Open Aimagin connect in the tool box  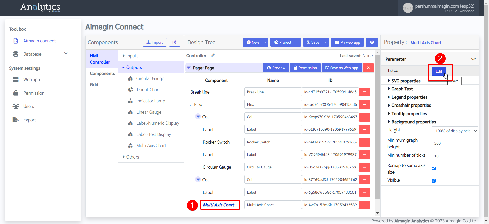(39, 41)
